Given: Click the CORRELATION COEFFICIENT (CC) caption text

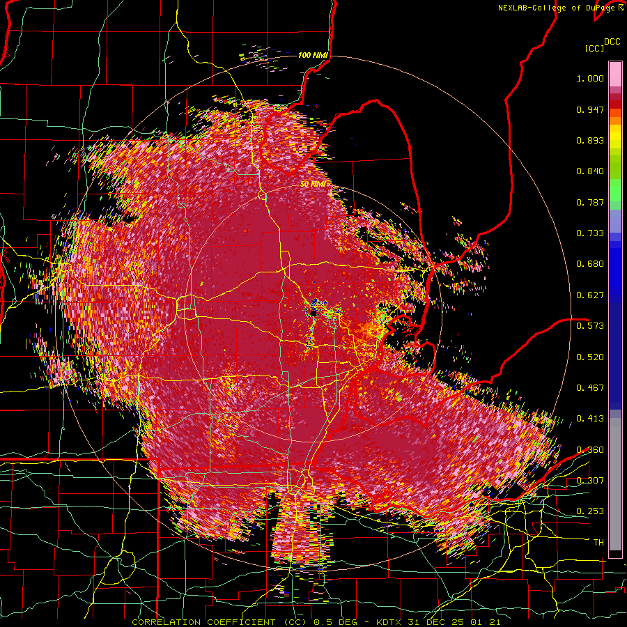Looking at the screenshot, I should [x=219, y=622].
